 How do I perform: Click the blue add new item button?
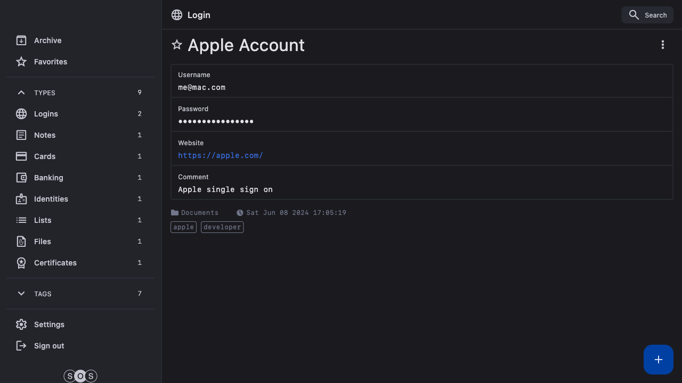point(658,360)
